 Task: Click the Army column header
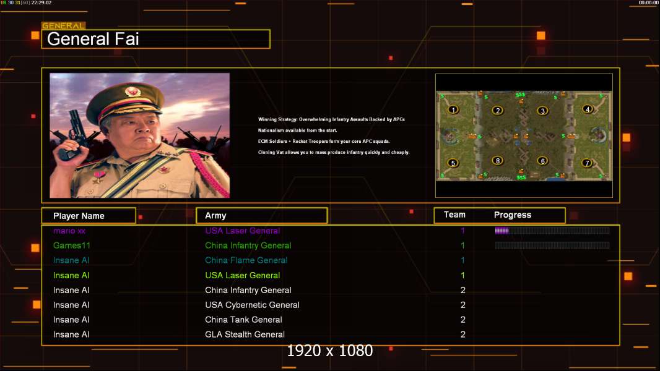pyautogui.click(x=261, y=216)
